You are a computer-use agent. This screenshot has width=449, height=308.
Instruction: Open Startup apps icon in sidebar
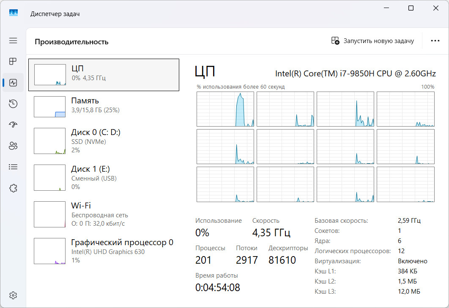click(13, 124)
